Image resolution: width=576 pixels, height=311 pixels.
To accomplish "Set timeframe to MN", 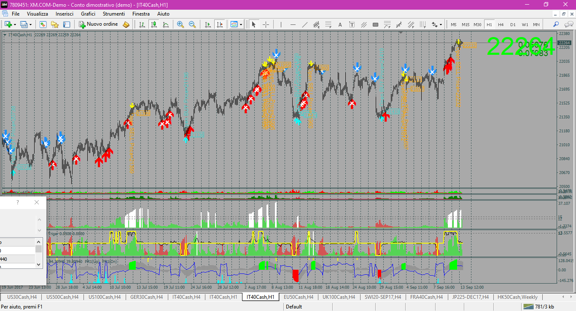I will pyautogui.click(x=536, y=24).
